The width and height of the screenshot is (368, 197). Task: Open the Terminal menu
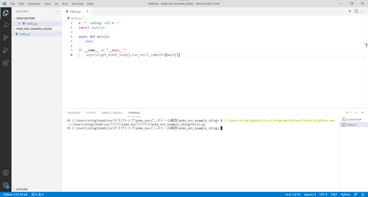click(77, 4)
